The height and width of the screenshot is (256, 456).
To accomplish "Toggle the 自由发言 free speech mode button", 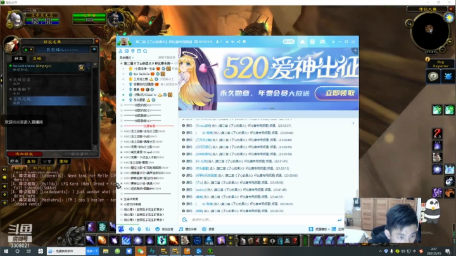I will [x=164, y=229].
